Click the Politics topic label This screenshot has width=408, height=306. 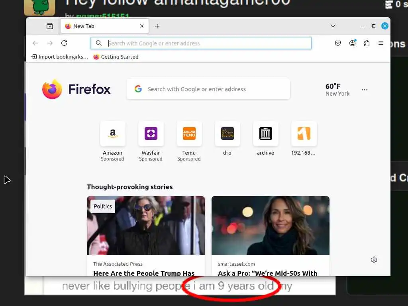[103, 206]
